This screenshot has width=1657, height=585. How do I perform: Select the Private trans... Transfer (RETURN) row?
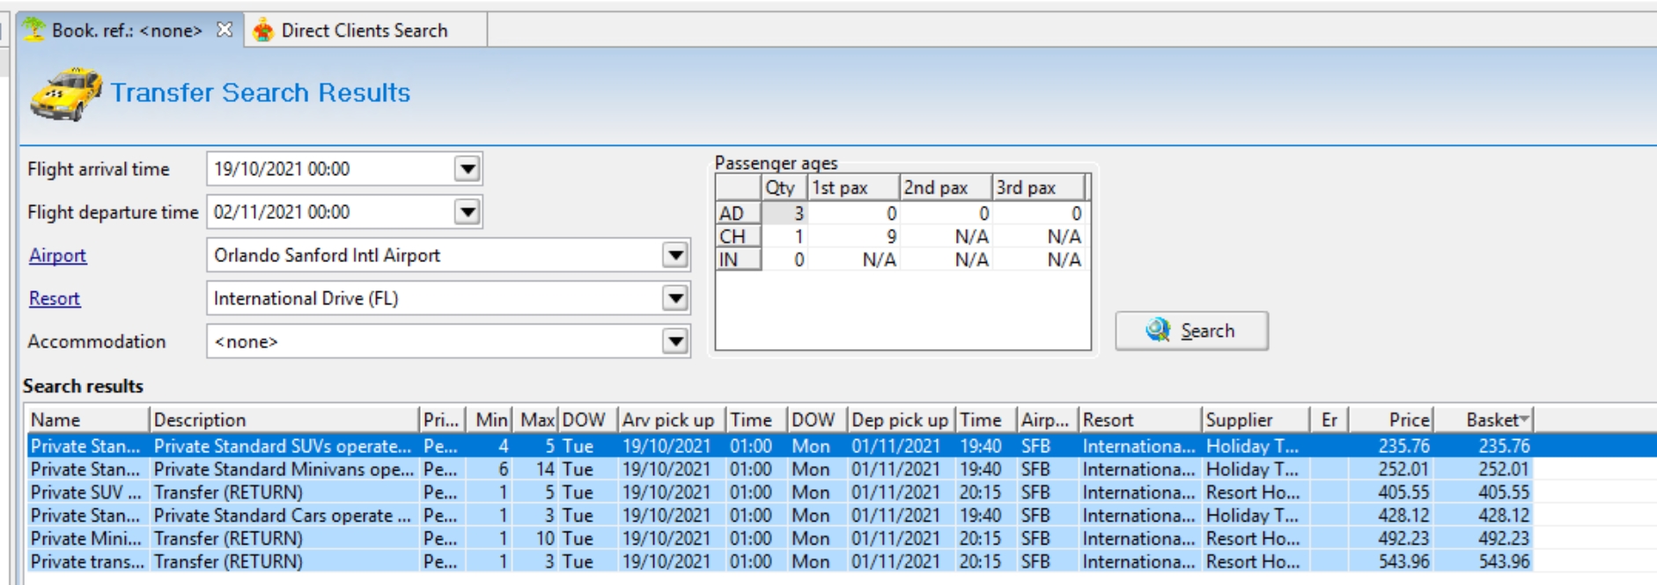tap(779, 560)
